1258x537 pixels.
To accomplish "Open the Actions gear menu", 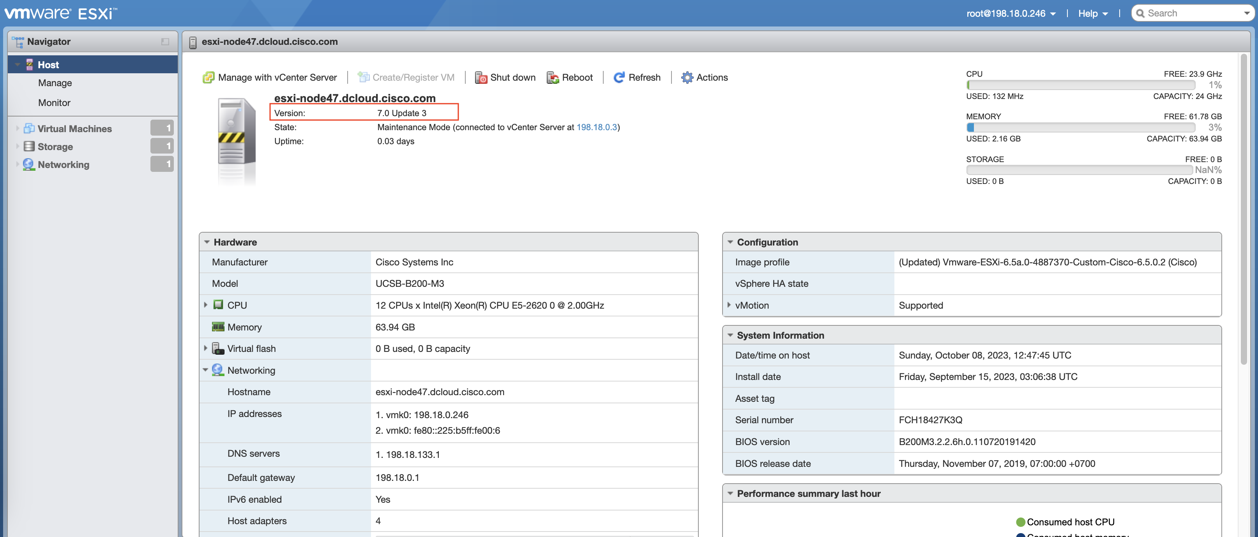I will (687, 78).
